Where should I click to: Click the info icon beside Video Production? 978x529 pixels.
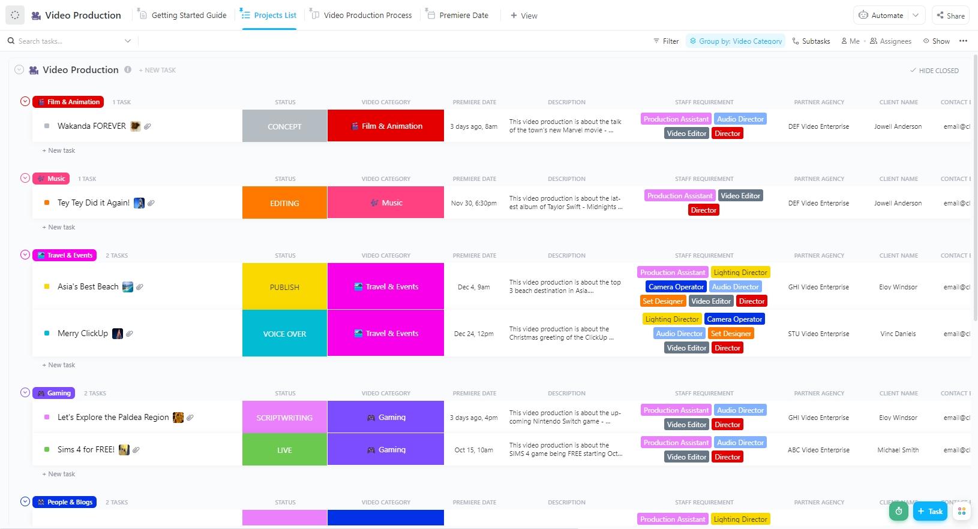click(x=128, y=69)
